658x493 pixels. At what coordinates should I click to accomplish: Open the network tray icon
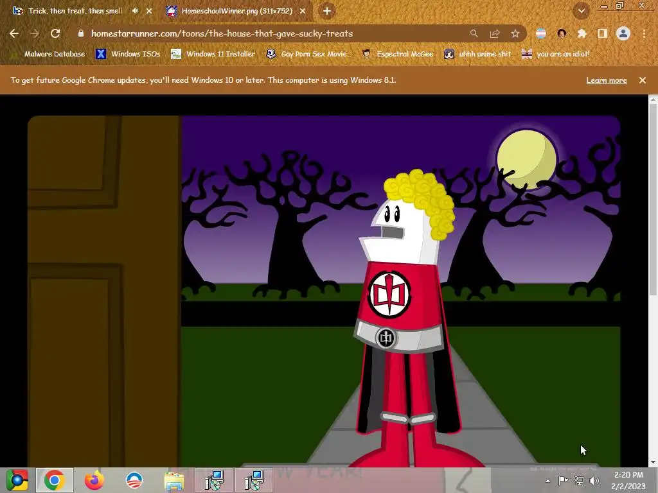(x=579, y=480)
